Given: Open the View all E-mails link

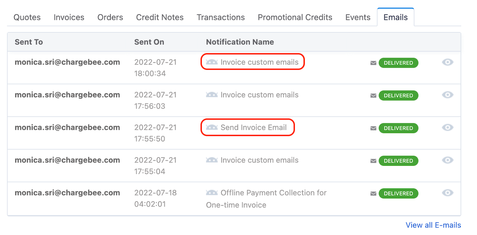Looking at the screenshot, I should click(x=433, y=225).
